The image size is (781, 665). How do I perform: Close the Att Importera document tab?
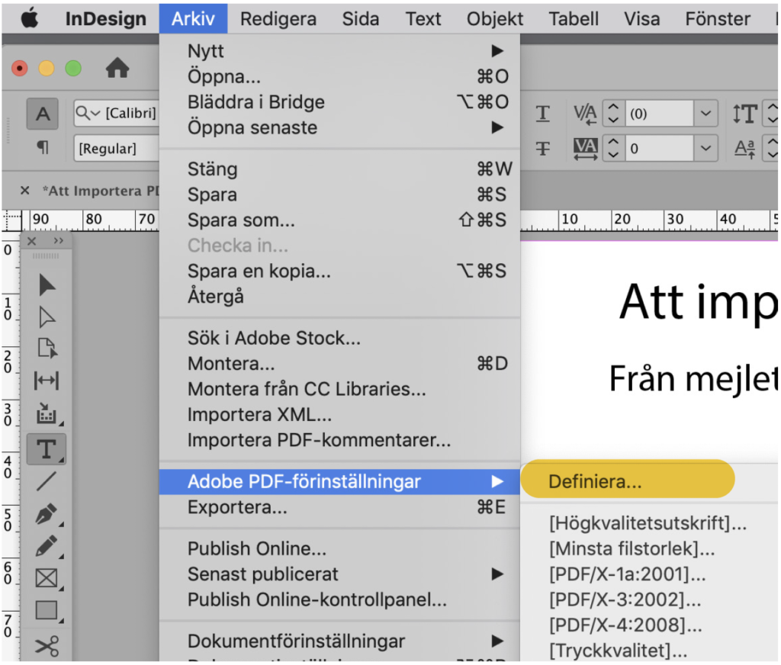coord(25,191)
